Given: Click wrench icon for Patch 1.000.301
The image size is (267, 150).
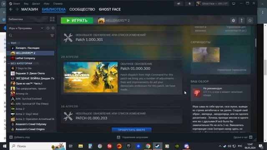Looking at the screenshot, I should pyautogui.click(x=68, y=37).
